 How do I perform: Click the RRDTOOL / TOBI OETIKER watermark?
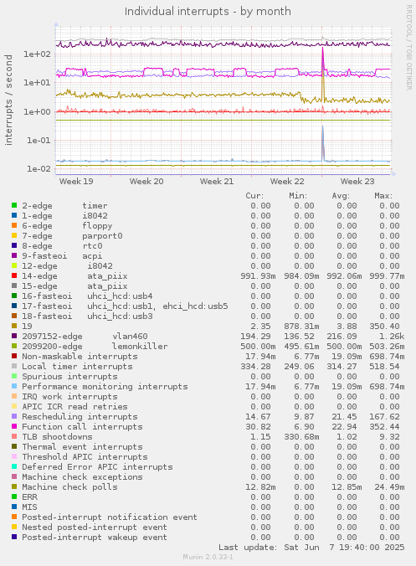[408, 47]
